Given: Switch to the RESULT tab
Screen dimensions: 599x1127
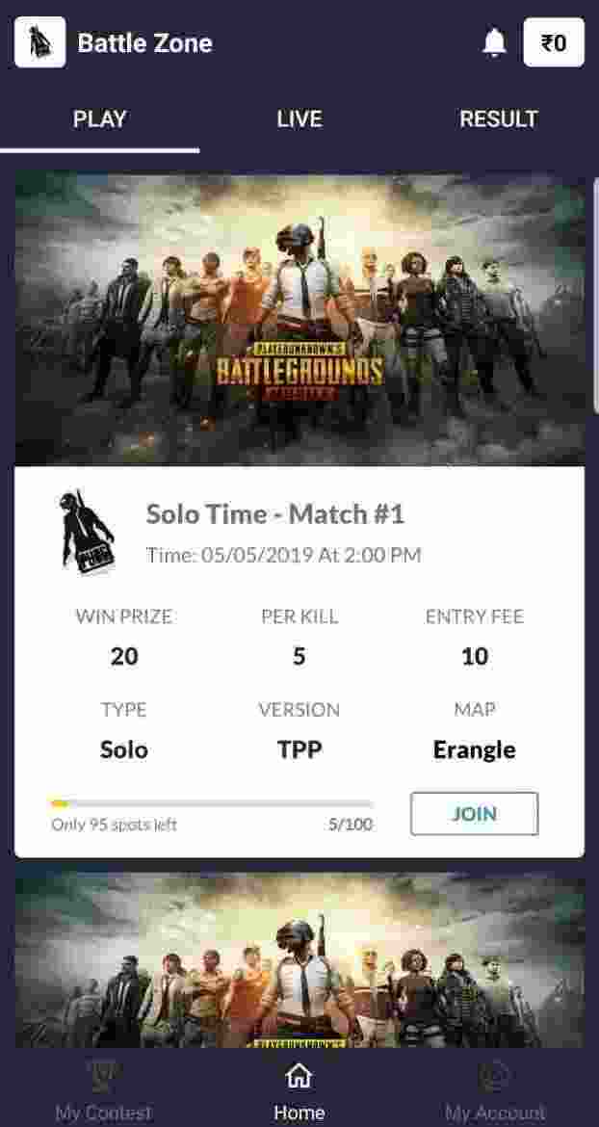Looking at the screenshot, I should (x=499, y=119).
